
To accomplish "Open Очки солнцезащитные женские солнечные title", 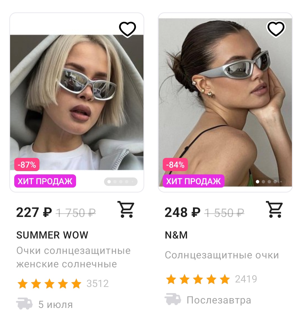I will coord(73,257).
